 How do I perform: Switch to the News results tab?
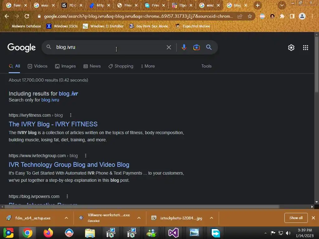(92, 66)
